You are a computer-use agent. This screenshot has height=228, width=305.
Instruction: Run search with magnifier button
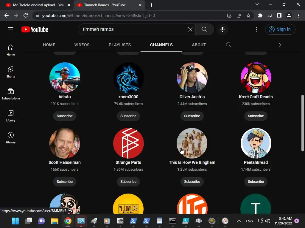[x=204, y=29]
